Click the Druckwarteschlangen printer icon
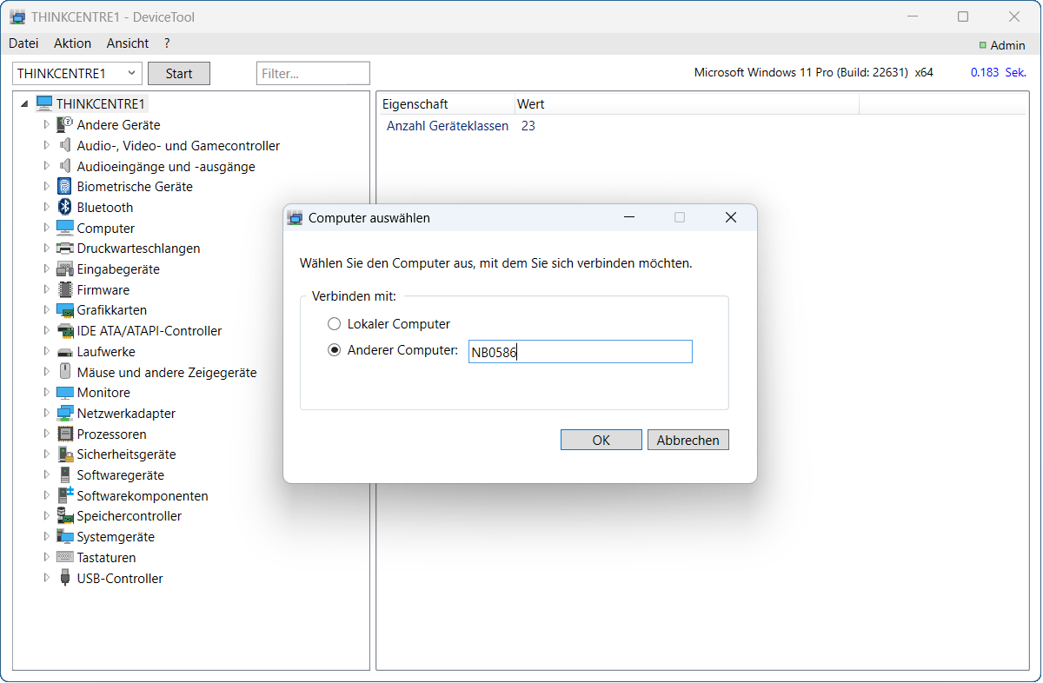 coord(64,249)
